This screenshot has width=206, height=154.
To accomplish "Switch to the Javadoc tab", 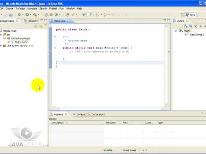I will 79,114.
